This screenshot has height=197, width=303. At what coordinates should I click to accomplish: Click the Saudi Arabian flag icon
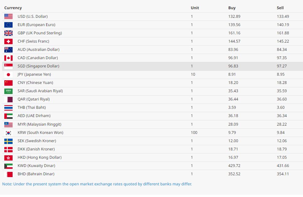[x=8, y=91]
